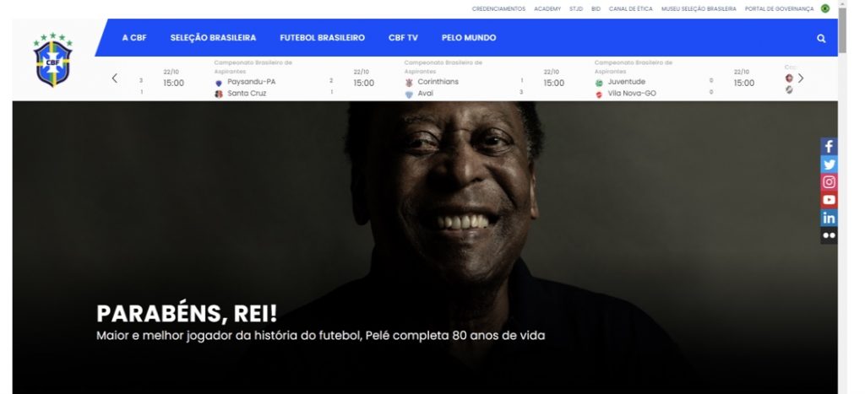
Task: Visit the Instagram icon in sidebar
Action: pos(829,182)
